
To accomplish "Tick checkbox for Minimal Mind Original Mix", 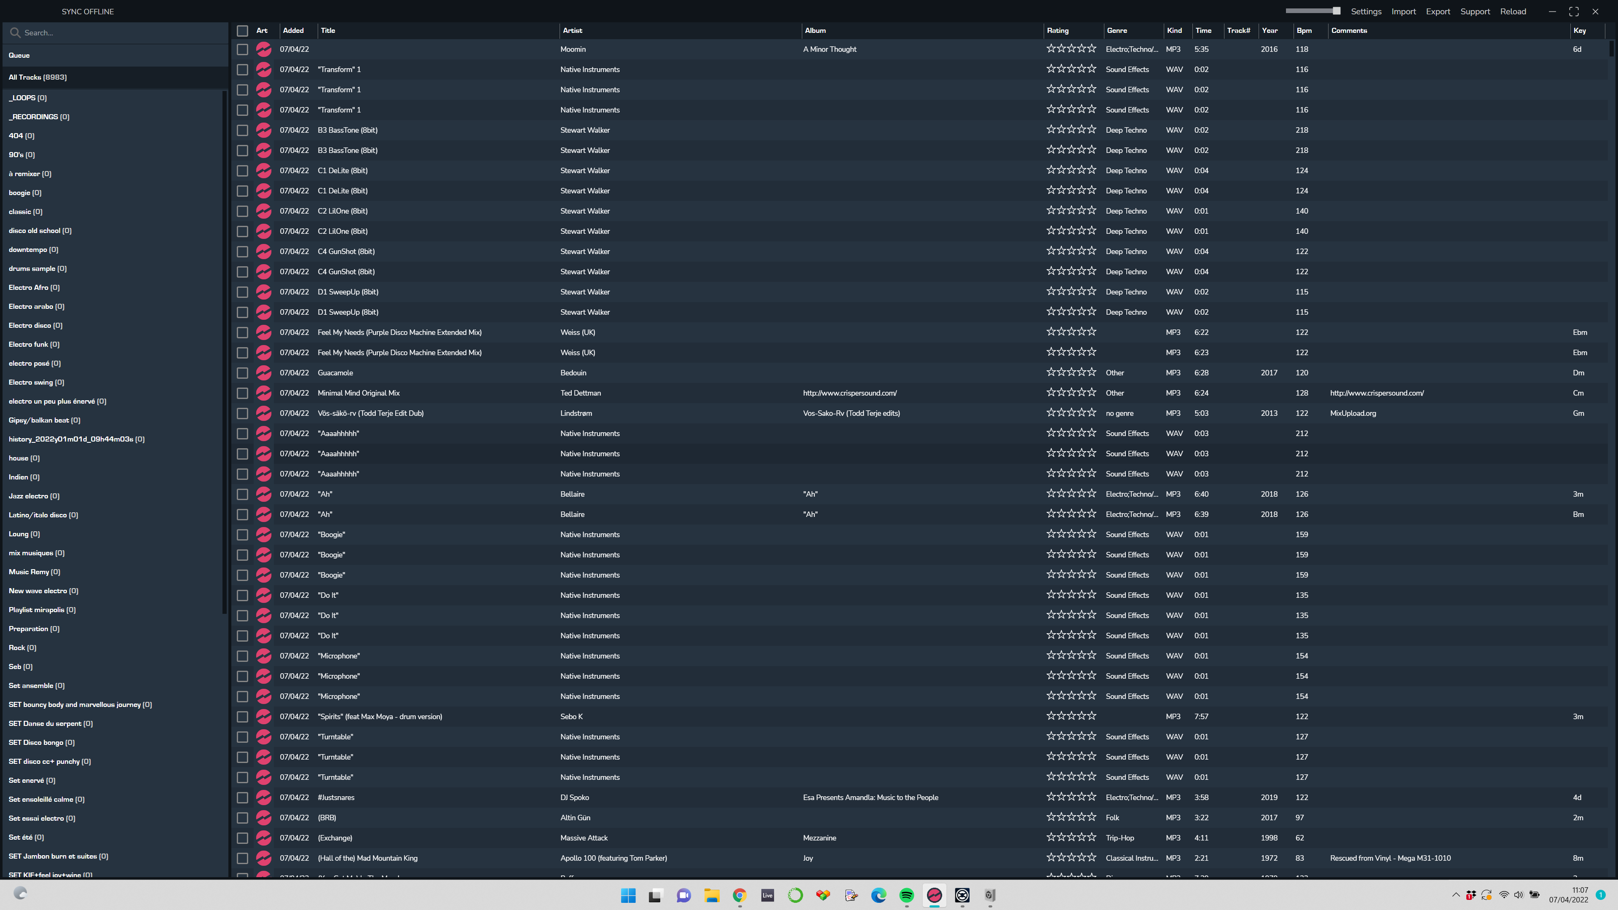I will 242,393.
